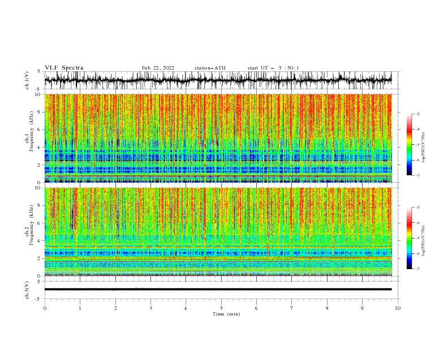Click the ch.2 spectrogram panel
448x346 pixels.
click(x=218, y=232)
